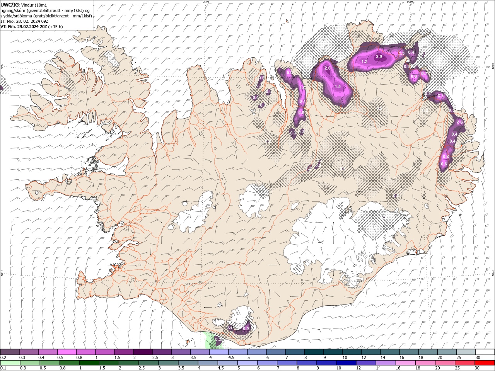This screenshot has width=495, height=371.
Task: Click the 'rigning/skúrir' legend description line
Action: pyautogui.click(x=45, y=10)
